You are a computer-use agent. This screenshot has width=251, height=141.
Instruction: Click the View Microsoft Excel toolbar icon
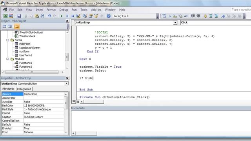[5, 16]
